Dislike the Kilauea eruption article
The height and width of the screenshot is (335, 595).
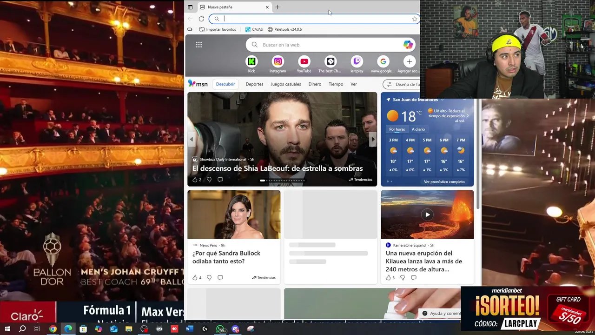pos(403,278)
